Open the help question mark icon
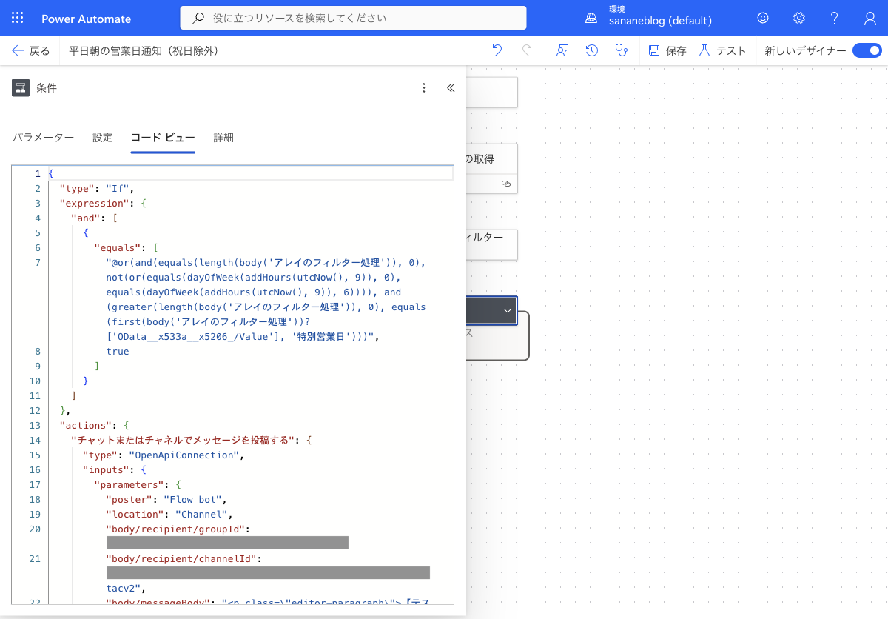This screenshot has height=619, width=888. click(835, 18)
